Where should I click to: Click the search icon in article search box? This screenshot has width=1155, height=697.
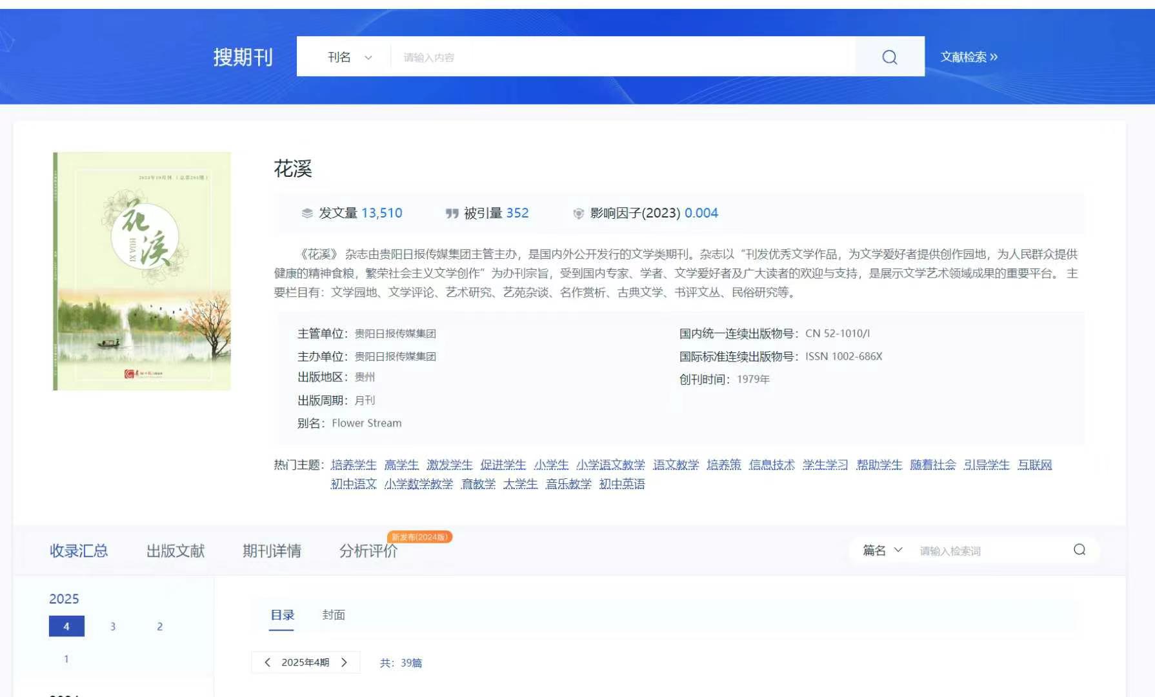tap(1079, 550)
